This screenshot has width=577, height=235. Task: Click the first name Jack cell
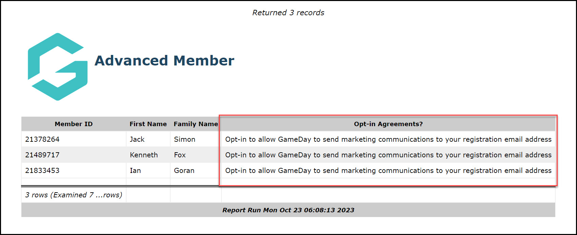tap(148, 139)
